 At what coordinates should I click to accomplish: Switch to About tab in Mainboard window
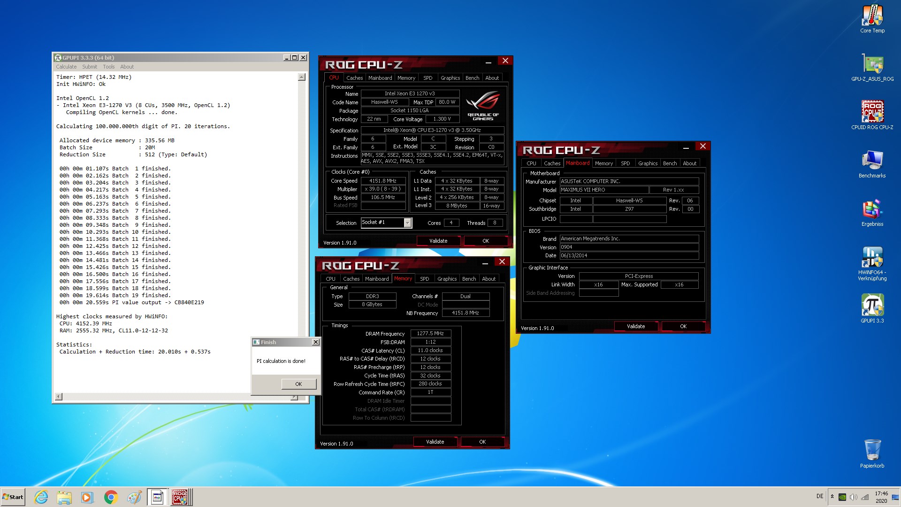coord(689,163)
